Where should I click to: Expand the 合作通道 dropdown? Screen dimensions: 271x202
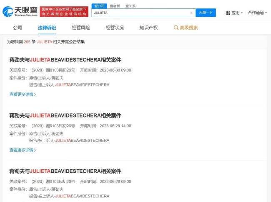point(257,13)
